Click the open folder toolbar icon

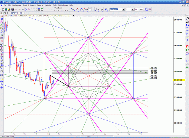point(9,9)
